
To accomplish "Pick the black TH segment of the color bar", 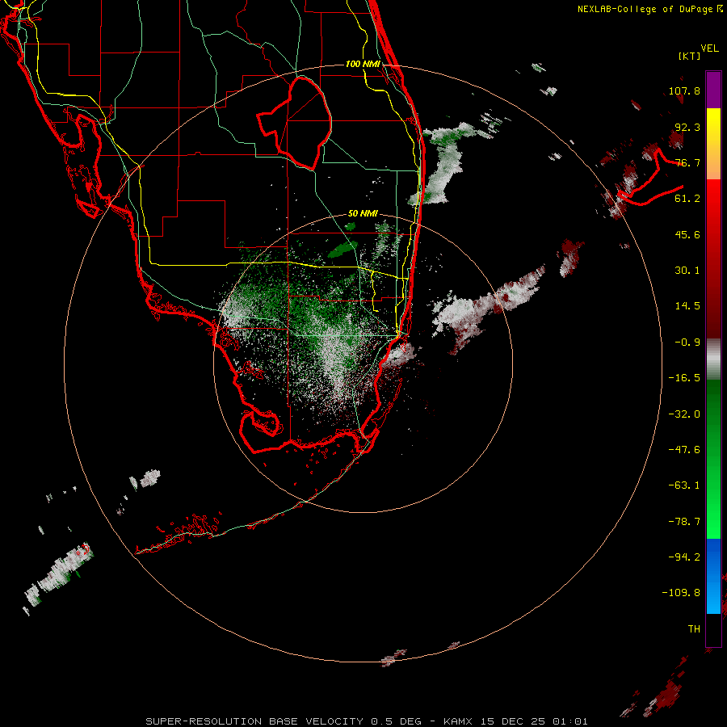I will point(713,629).
